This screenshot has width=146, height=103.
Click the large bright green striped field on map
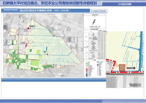(x=35, y=63)
